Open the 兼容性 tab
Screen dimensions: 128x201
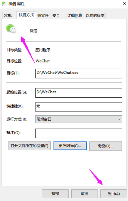[43, 15]
